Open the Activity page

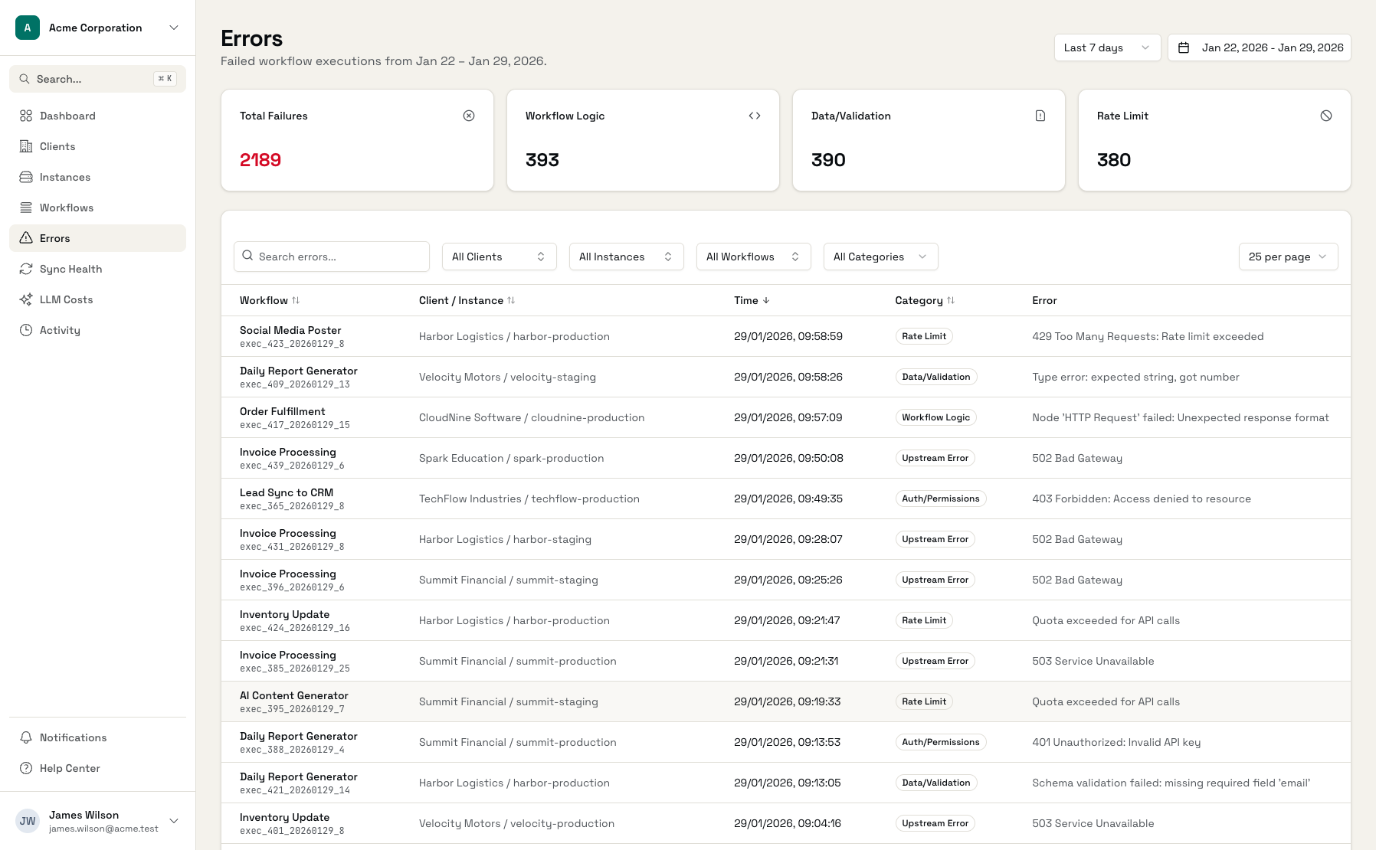tap(60, 330)
